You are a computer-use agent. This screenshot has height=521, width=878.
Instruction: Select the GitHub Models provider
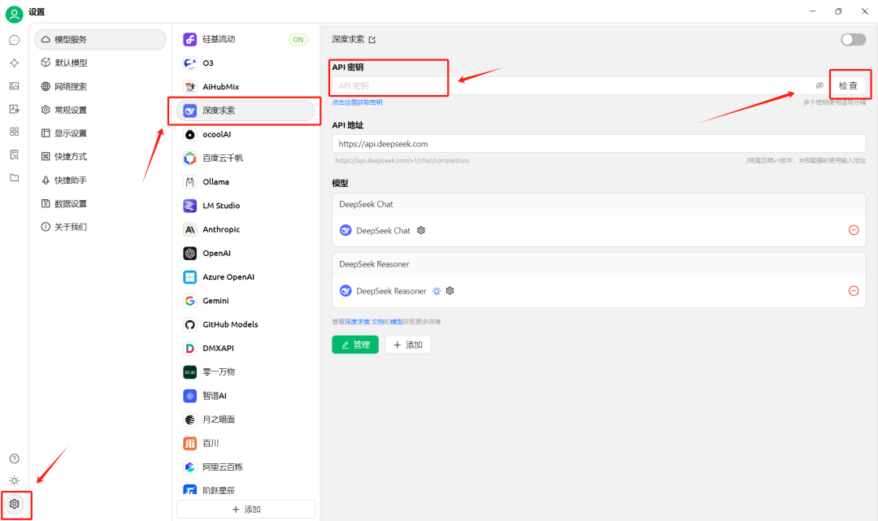pyautogui.click(x=246, y=324)
